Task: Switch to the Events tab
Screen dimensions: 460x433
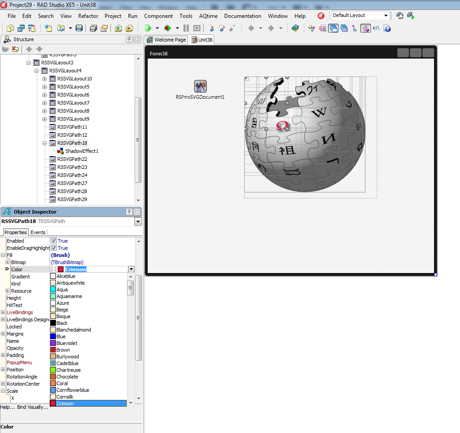Action: (38, 232)
